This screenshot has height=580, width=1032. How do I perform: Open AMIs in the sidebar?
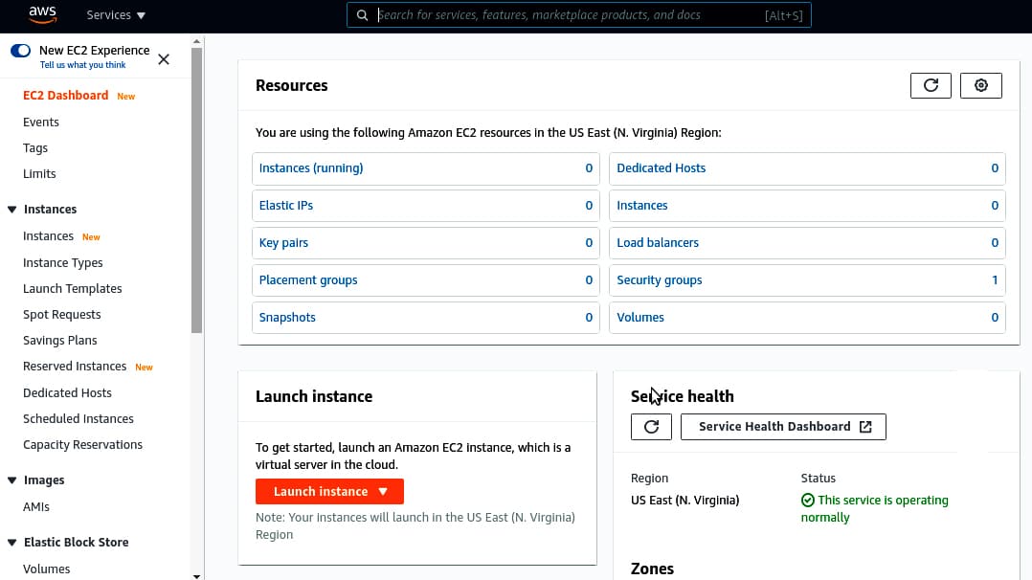pyautogui.click(x=36, y=507)
